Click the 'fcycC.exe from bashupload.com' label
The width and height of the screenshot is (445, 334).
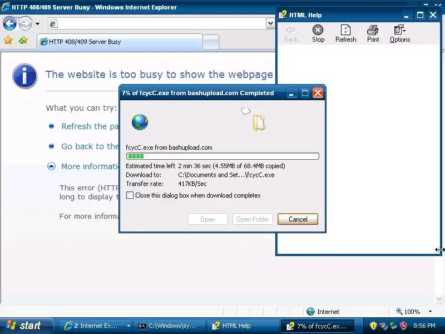(x=169, y=148)
